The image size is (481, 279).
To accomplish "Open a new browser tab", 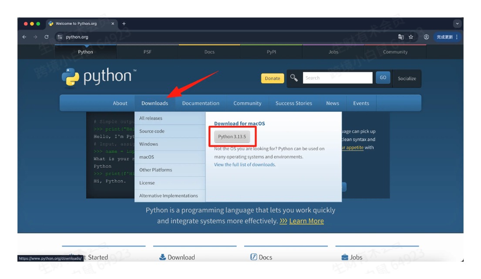I will point(124,24).
